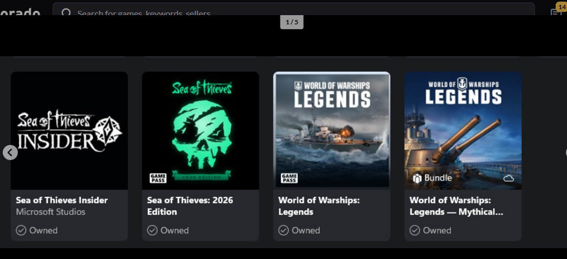Click the 'Sea of Thieves Insider' title
The image size is (567, 259).
click(62, 200)
